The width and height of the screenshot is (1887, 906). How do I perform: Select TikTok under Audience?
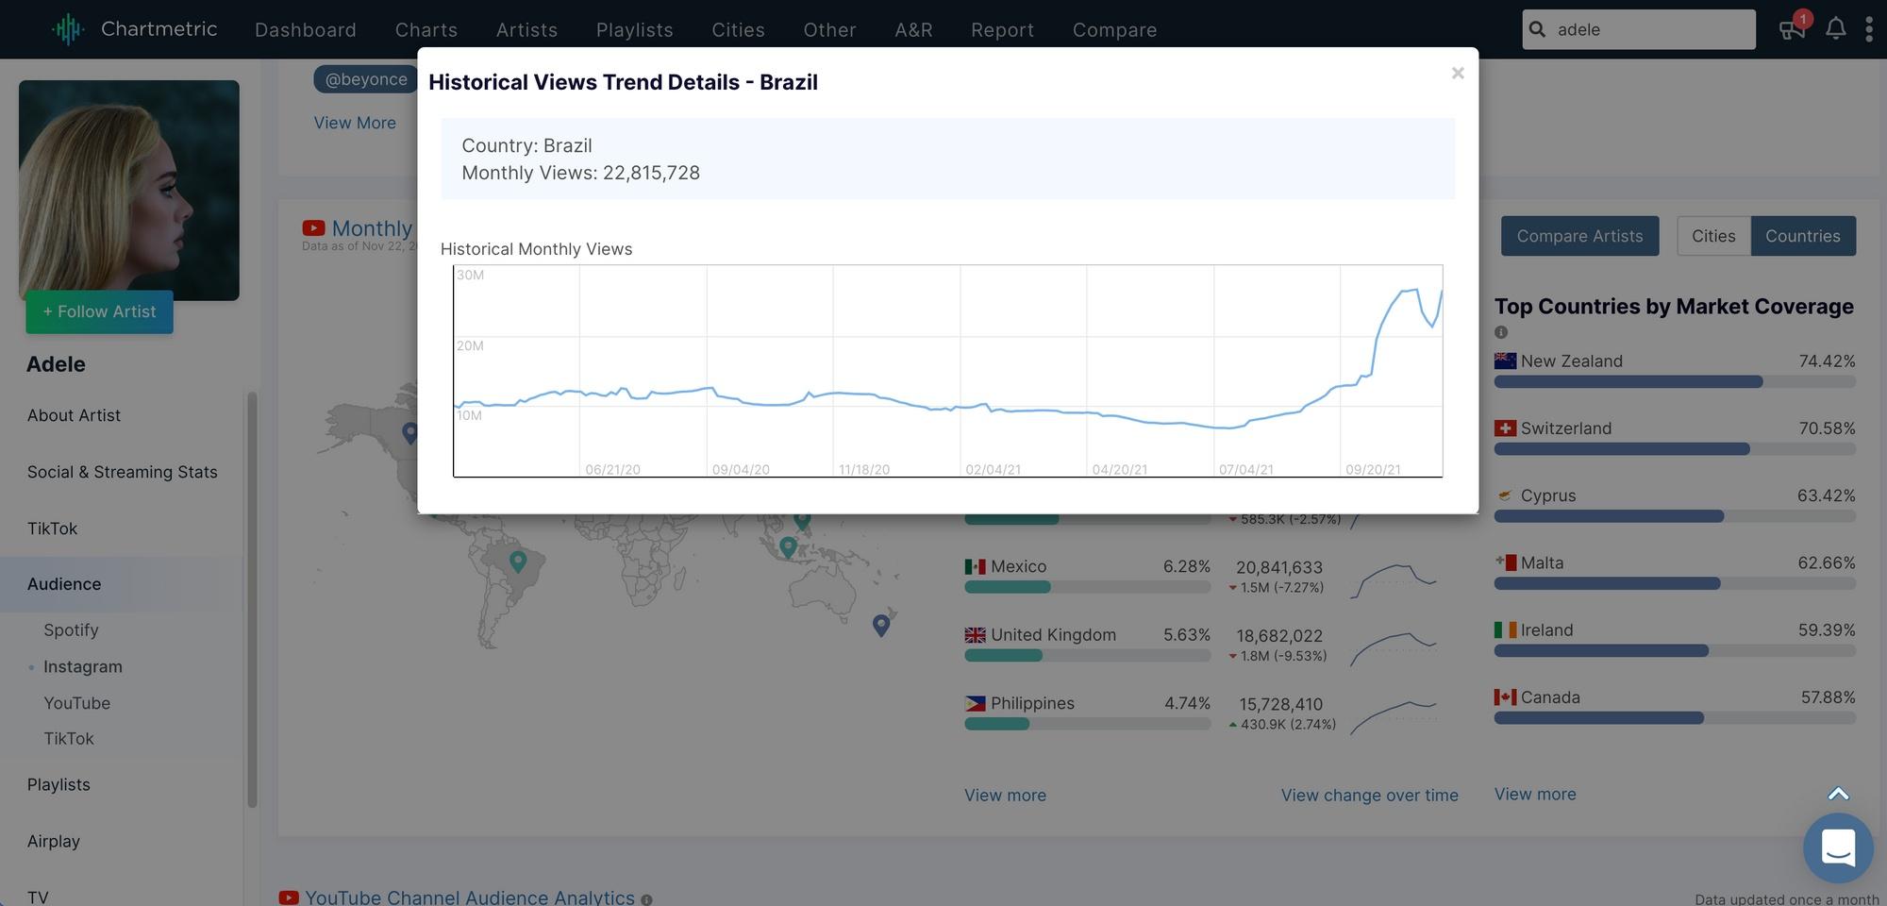(x=69, y=738)
